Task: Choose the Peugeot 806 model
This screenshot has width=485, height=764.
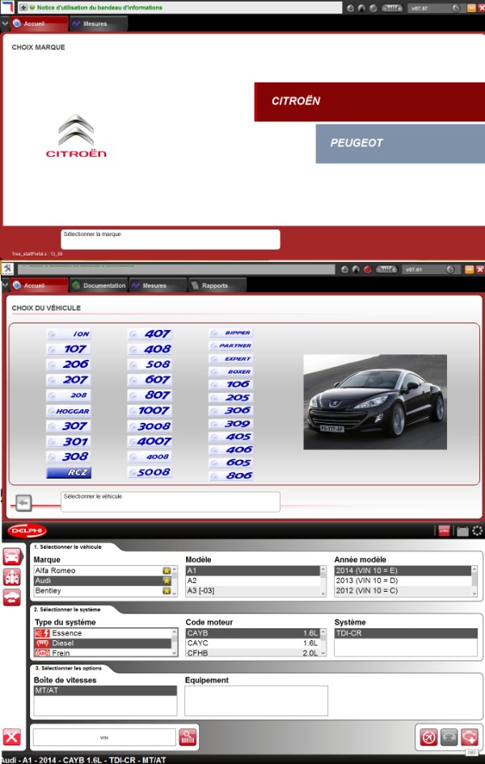Action: coord(231,475)
